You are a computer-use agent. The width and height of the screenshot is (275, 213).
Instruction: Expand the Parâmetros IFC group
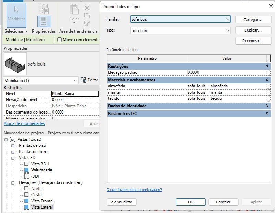(x=267, y=113)
